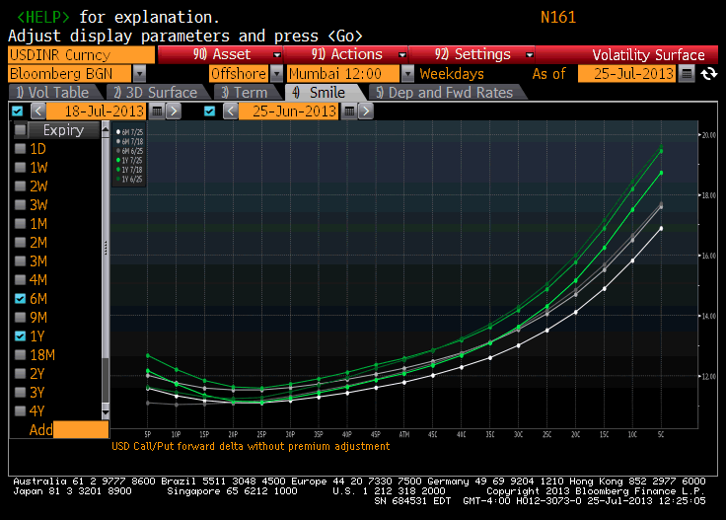This screenshot has height=520, width=726.
Task: Open the Offshore market dropdown arrow
Action: click(276, 74)
